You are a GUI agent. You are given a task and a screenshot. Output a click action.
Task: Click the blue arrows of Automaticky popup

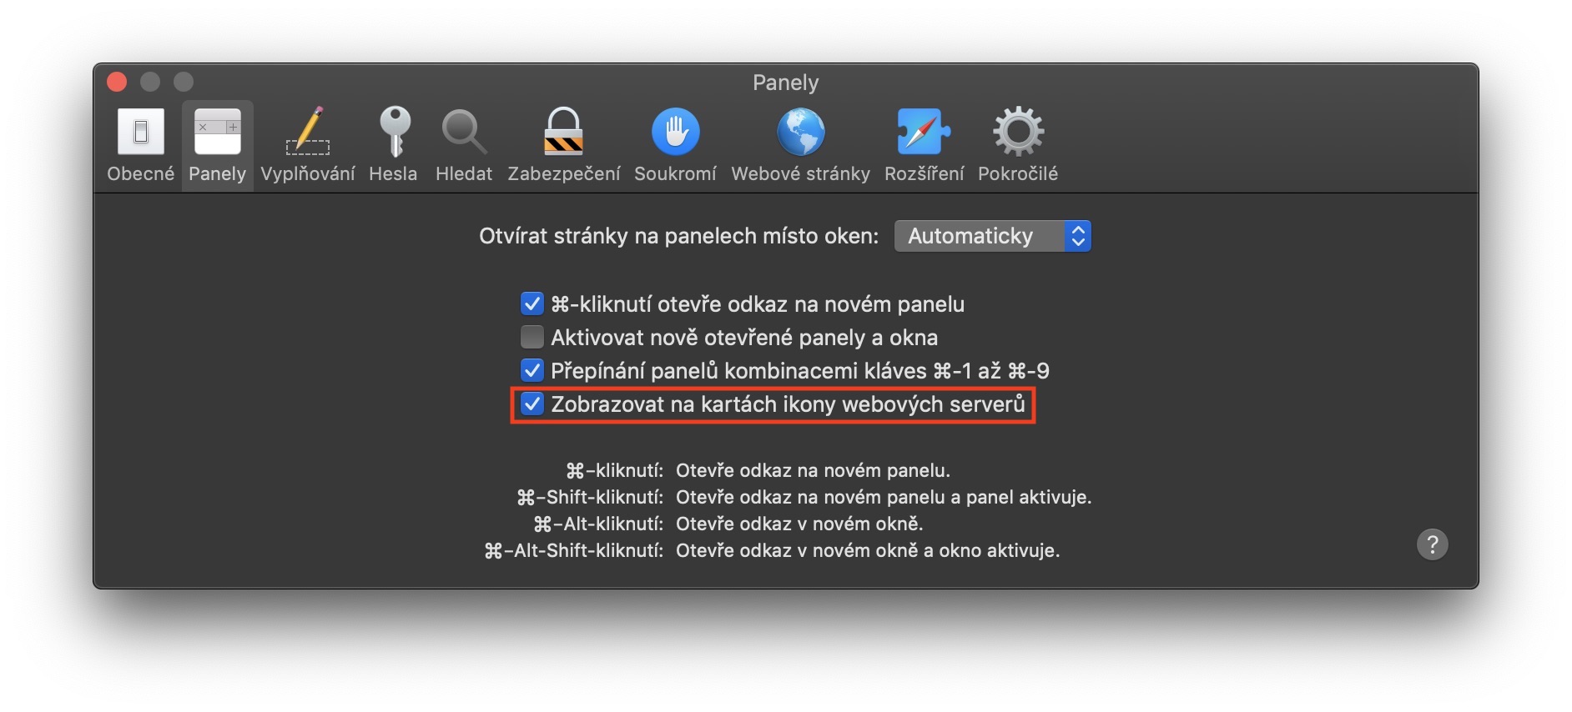tap(1078, 236)
